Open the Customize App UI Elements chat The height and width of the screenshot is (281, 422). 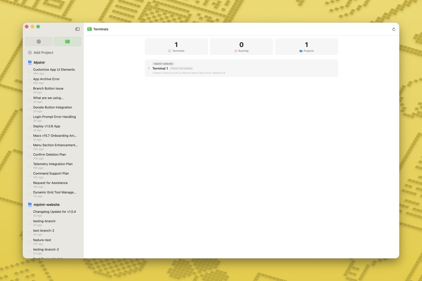pos(54,71)
